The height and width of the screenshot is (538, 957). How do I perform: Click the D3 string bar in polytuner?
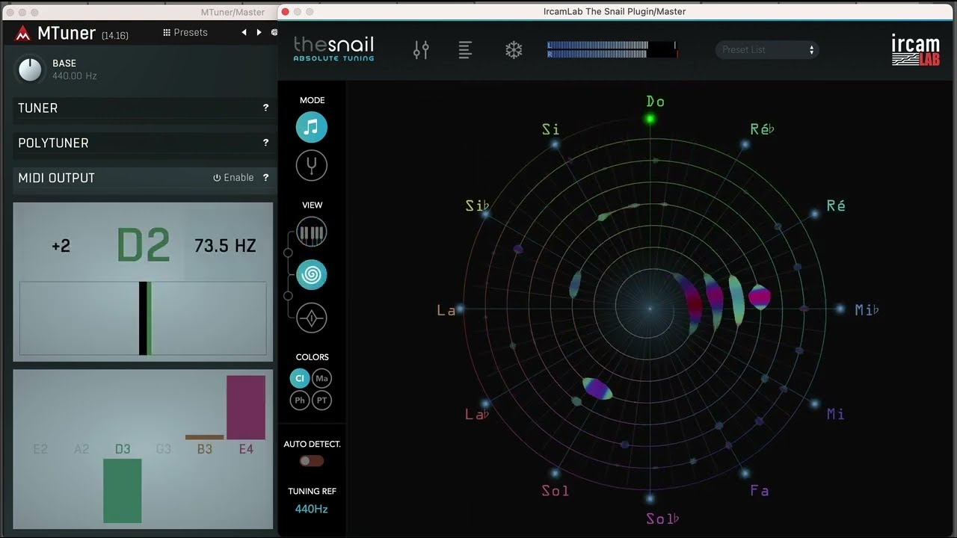click(x=123, y=491)
